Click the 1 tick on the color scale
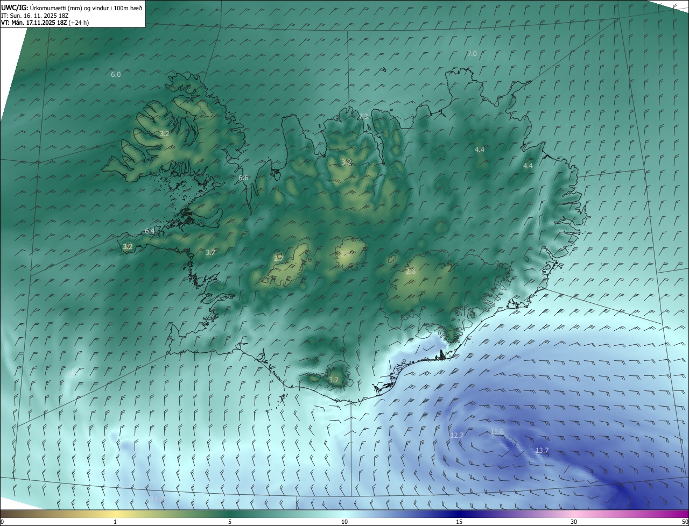The image size is (689, 526). [x=115, y=522]
